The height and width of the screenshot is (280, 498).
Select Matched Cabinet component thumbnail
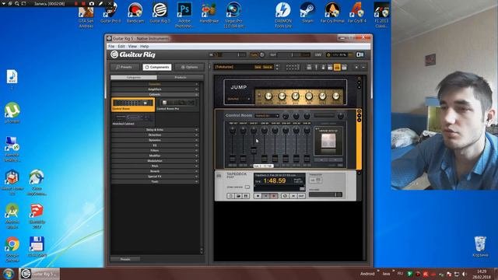click(x=133, y=119)
